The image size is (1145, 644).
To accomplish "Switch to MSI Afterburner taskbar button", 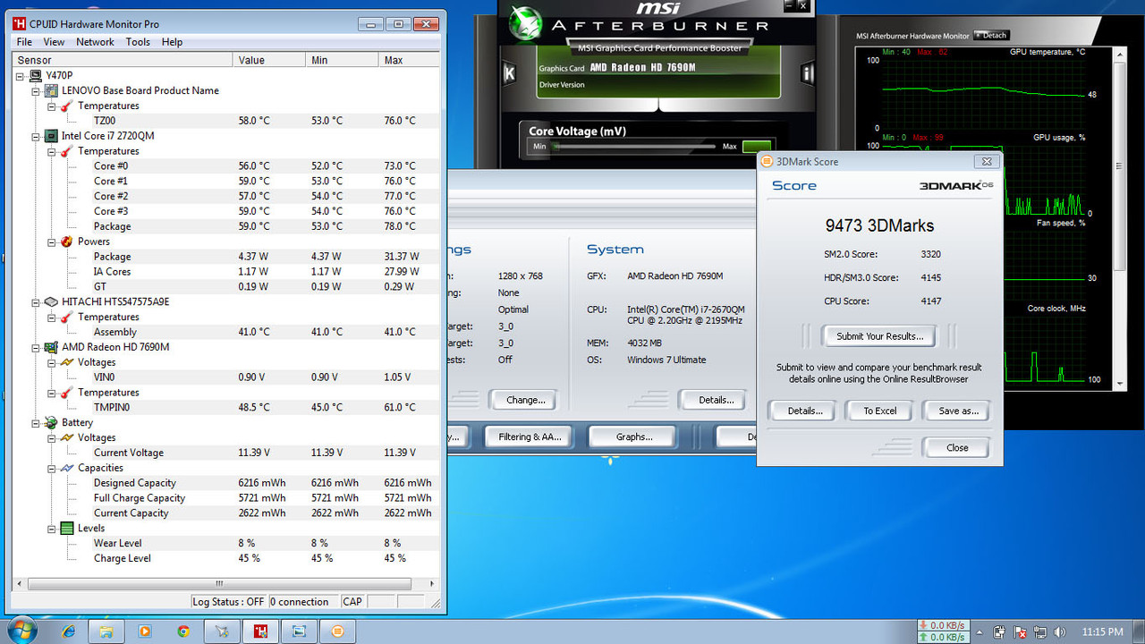I will tap(222, 631).
